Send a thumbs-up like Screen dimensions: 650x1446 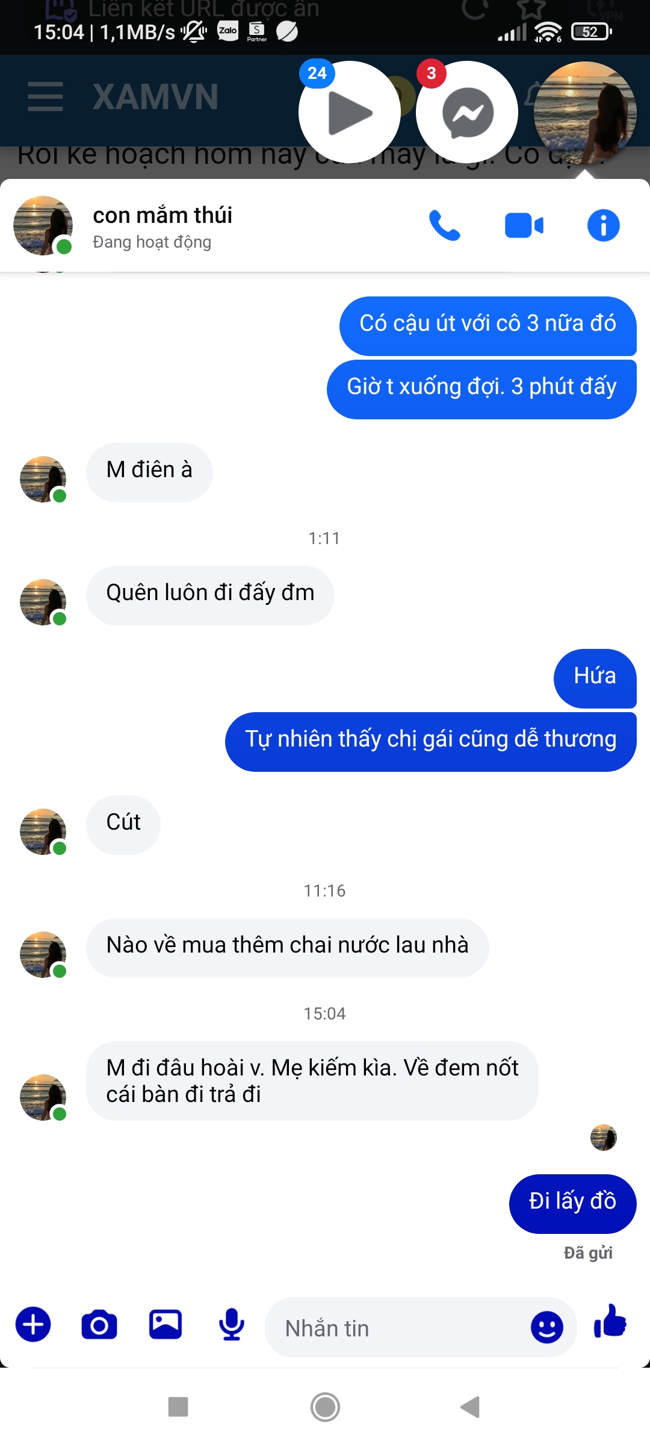(610, 1322)
